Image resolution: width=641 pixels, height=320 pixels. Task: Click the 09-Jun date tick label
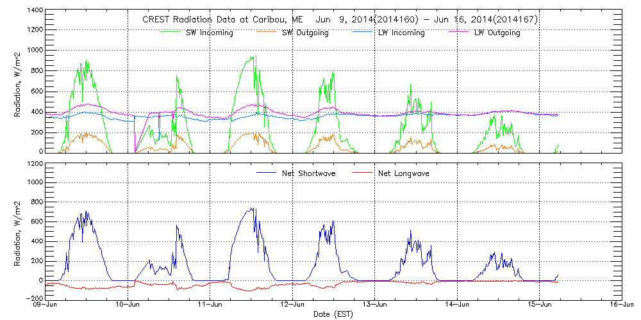point(46,305)
